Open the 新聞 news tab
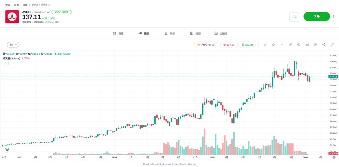Image resolution: width=339 pixels, height=167 pixels. 195,34
